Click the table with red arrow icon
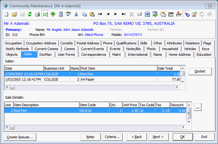 tap(179, 14)
